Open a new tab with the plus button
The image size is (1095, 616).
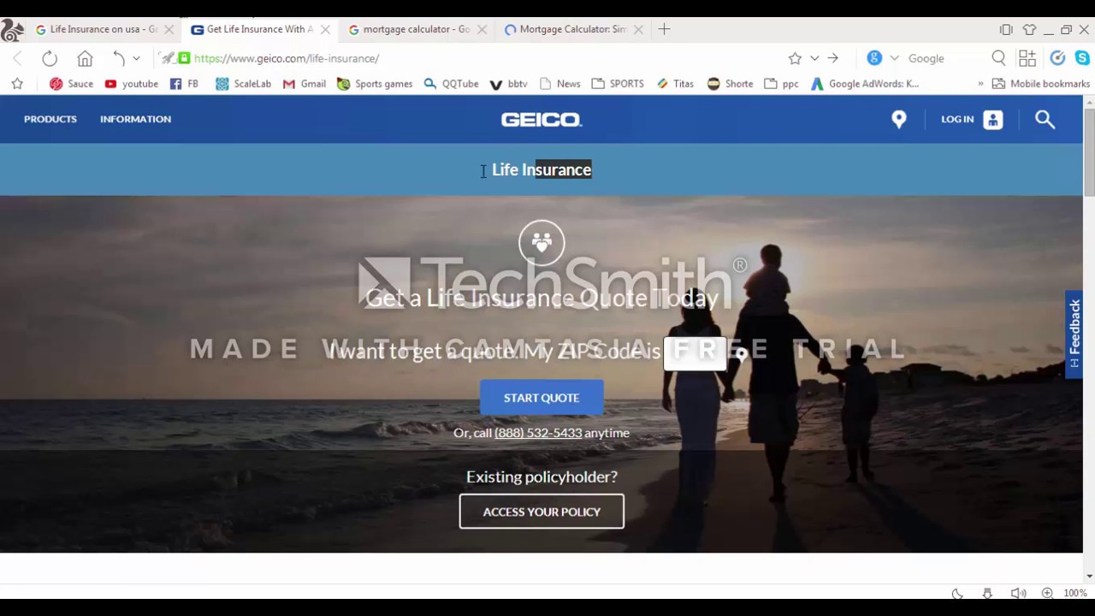tap(664, 29)
